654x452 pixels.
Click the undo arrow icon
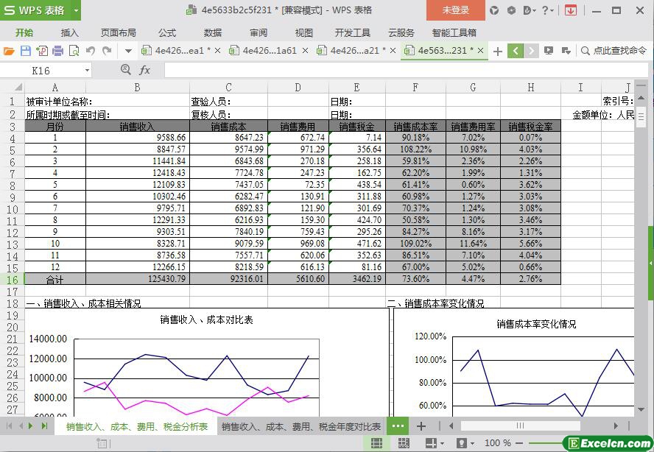90,51
